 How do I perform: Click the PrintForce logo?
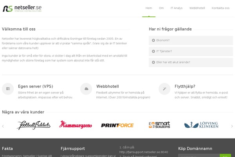pos(117,125)
